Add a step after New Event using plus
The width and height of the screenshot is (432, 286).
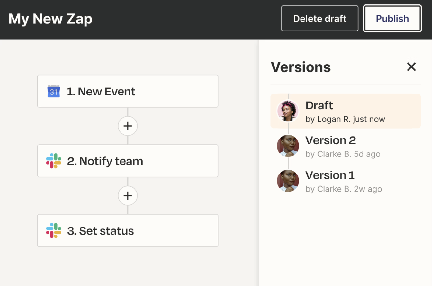[x=128, y=126]
